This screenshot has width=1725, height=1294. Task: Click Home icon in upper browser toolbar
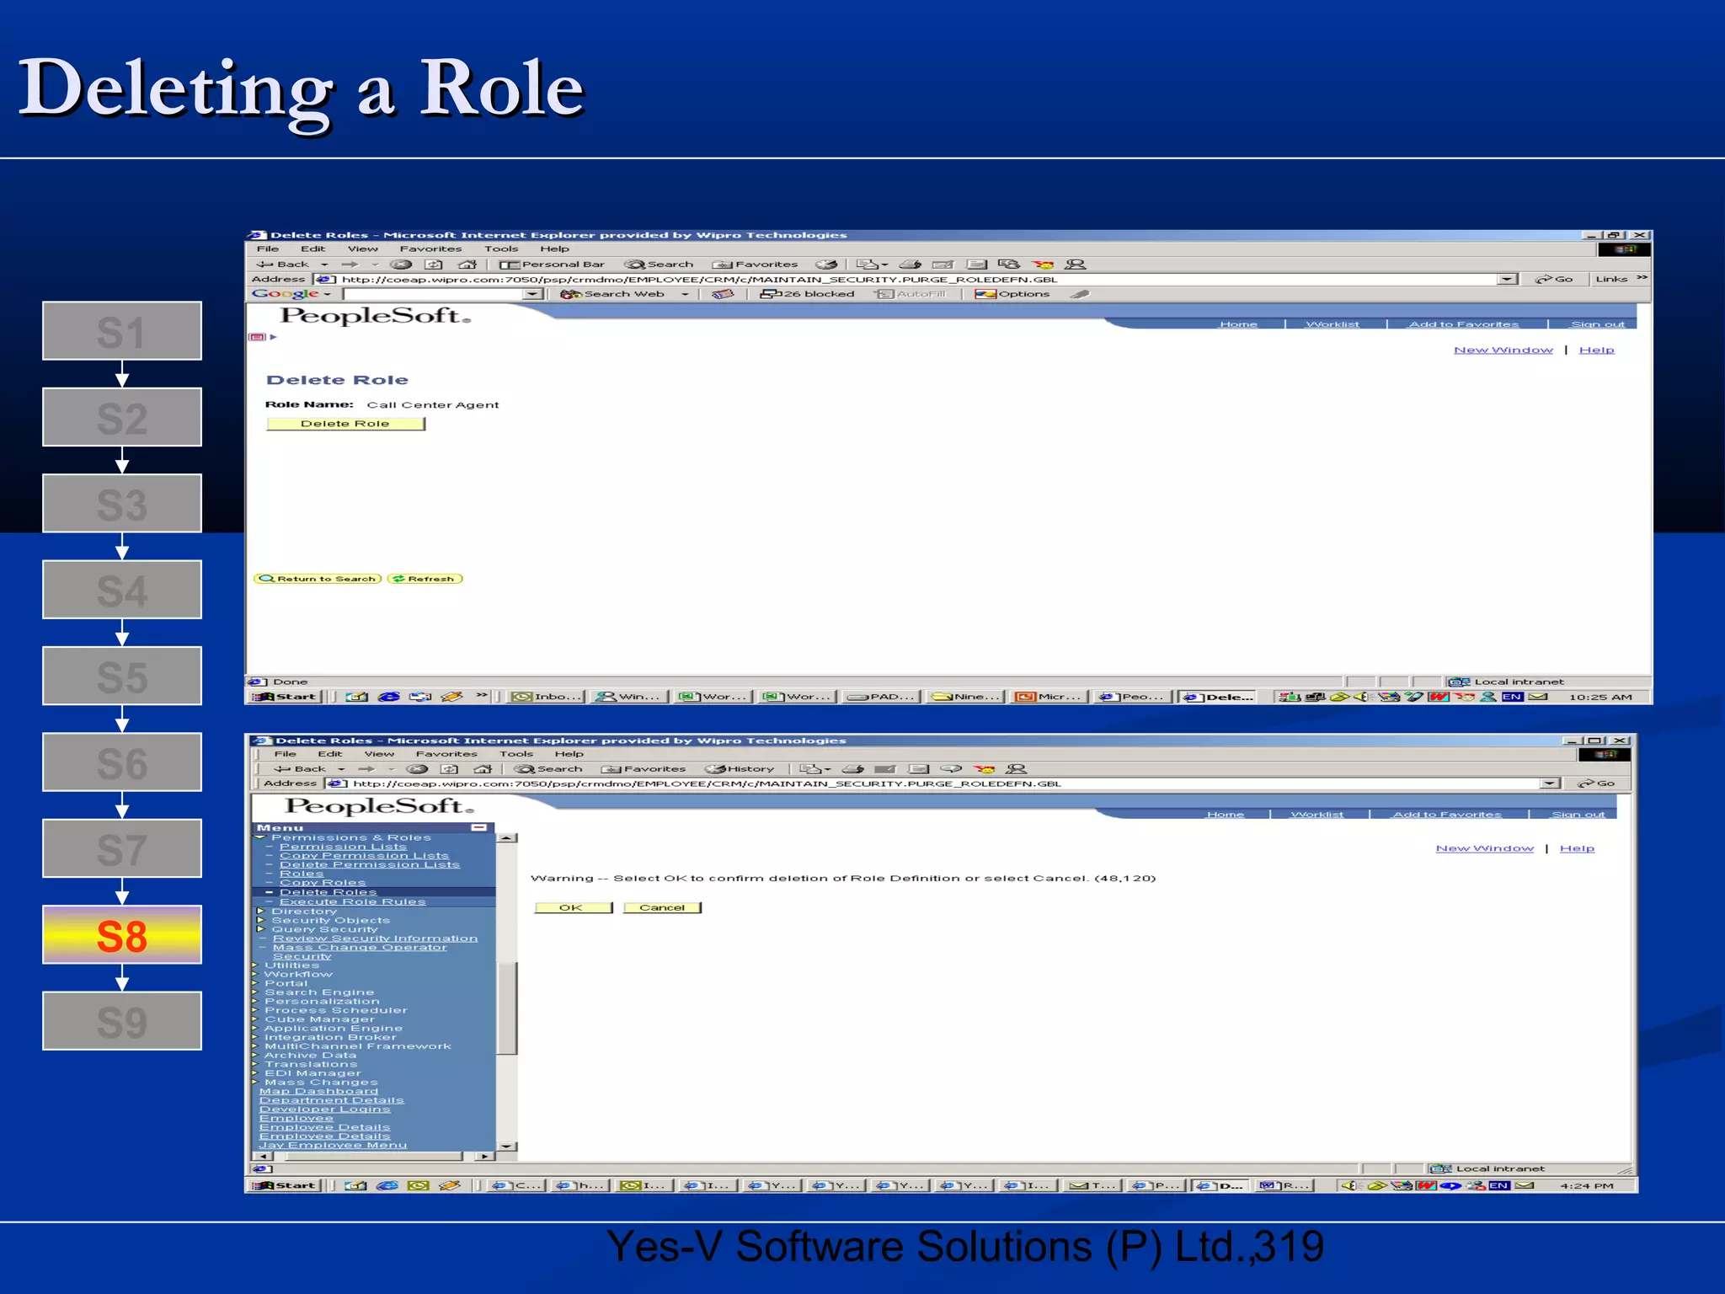[x=467, y=265]
